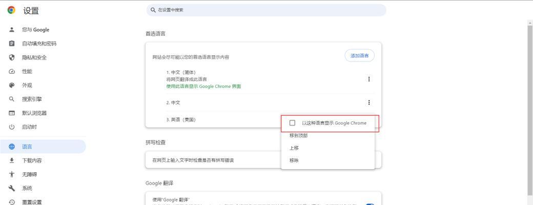Screen dimensions: 533x205
Task: Click the clipboard icon for 自动填充和密码
Action: pyautogui.click(x=12, y=44)
